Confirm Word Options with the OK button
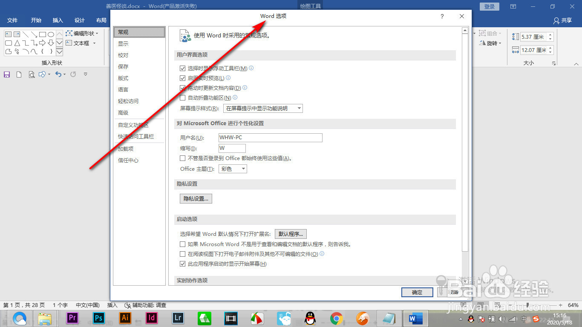Screen dimensions: 582x327 point(417,292)
